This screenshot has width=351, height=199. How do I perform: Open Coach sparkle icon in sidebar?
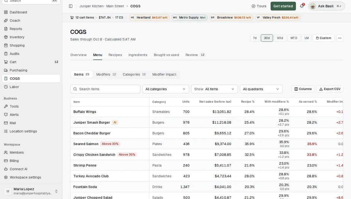[6, 20]
